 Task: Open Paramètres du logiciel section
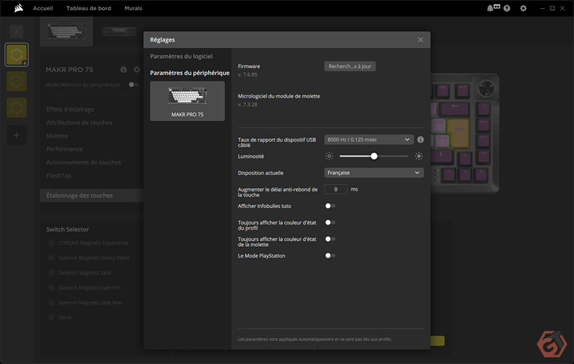(x=181, y=56)
